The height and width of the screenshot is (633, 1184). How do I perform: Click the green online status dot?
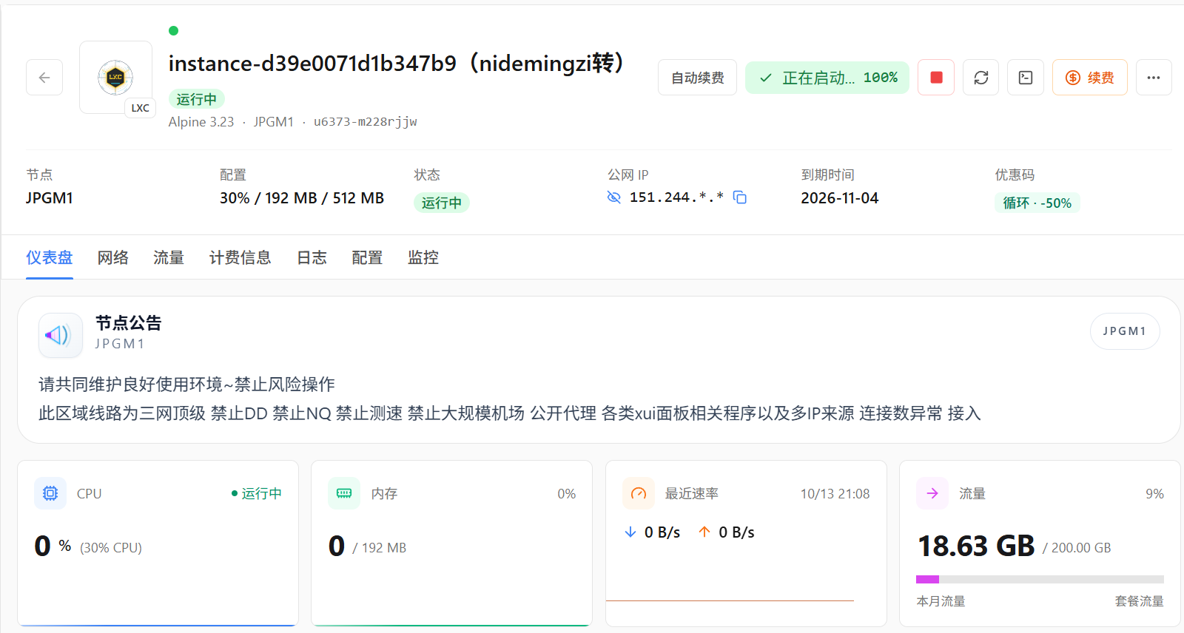pos(173,30)
